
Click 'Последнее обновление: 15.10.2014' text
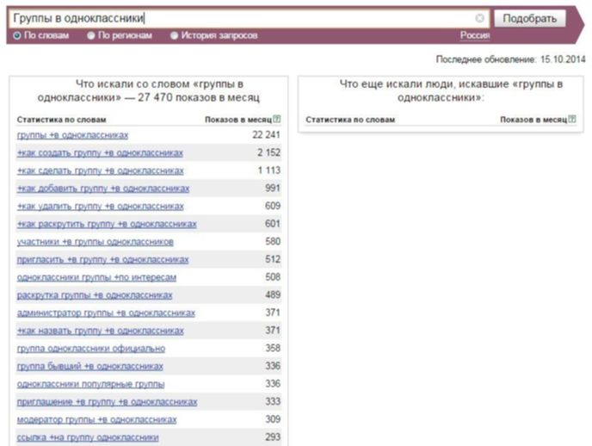[x=510, y=59]
